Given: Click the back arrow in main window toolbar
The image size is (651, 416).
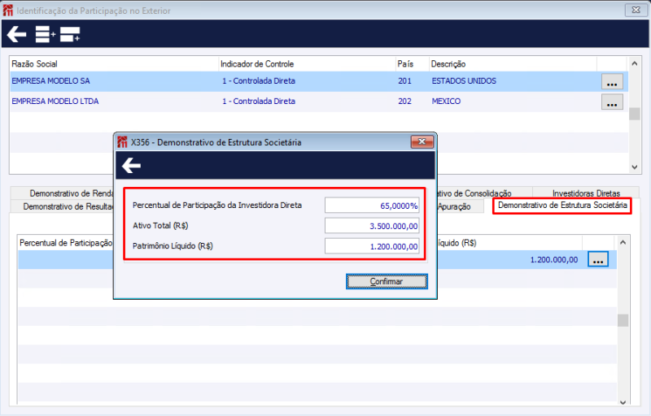Looking at the screenshot, I should point(16,34).
